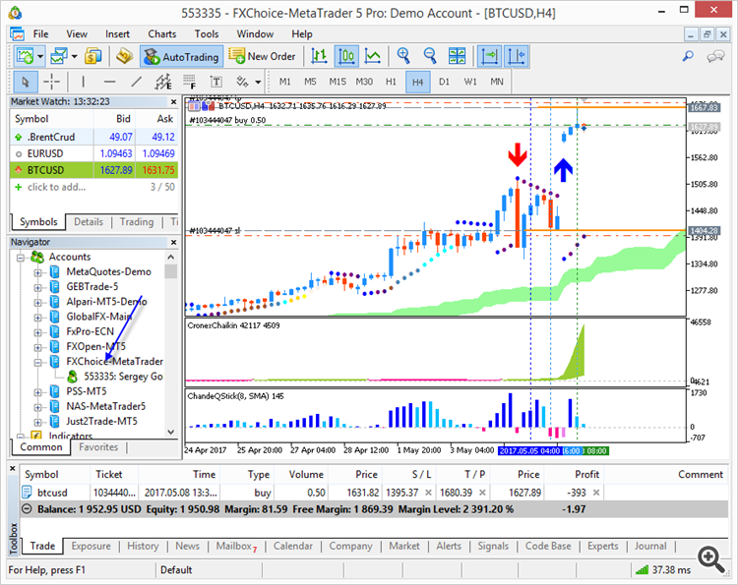Screen dimensions: 738x585
Task: Collapse the FXChoice-MetaTrader account node
Action: pos(38,362)
